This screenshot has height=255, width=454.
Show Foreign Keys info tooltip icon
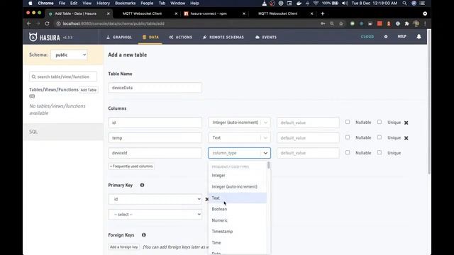point(144,235)
